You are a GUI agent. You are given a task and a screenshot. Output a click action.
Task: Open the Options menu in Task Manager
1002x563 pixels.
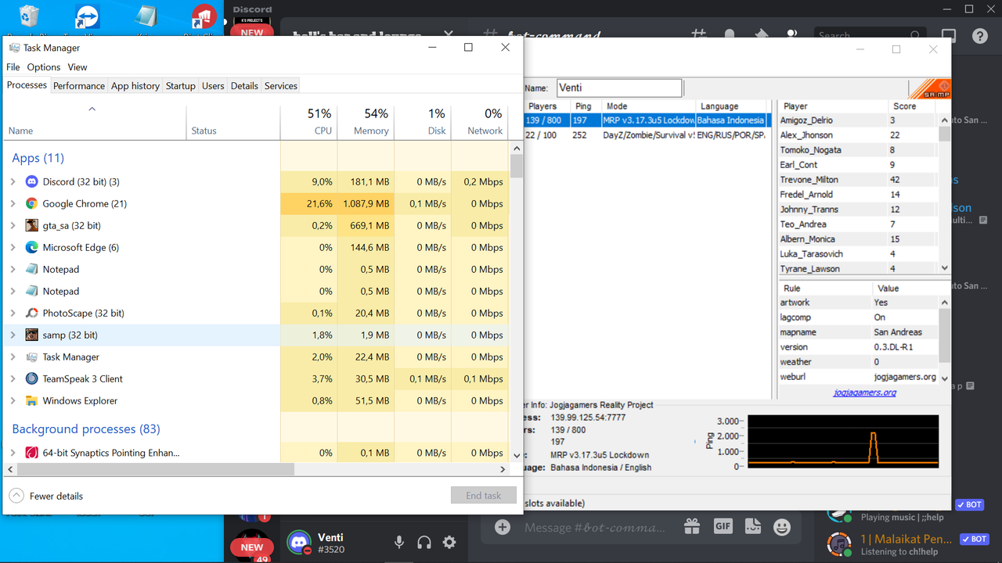point(44,67)
